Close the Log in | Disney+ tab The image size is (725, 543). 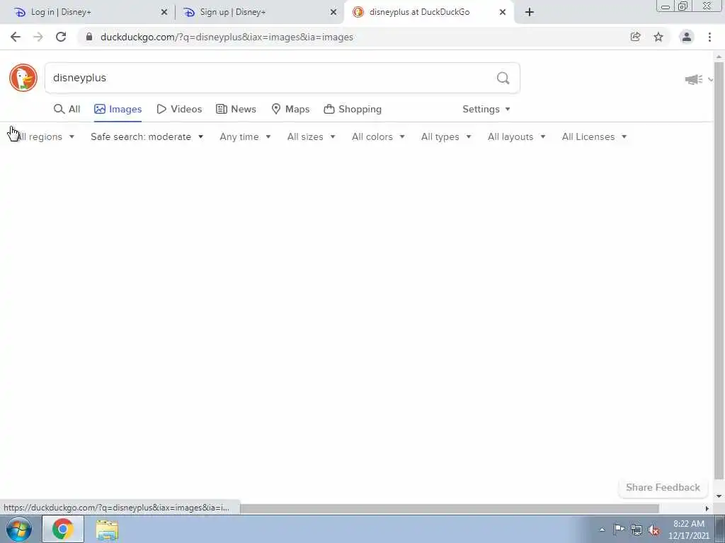(164, 12)
